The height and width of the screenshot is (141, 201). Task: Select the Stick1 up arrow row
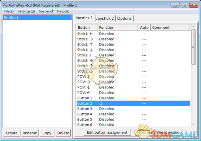click(133, 45)
